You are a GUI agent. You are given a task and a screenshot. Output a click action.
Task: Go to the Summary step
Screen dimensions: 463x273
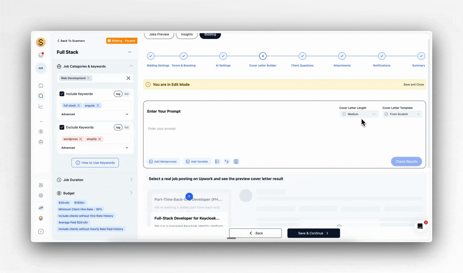[421, 56]
